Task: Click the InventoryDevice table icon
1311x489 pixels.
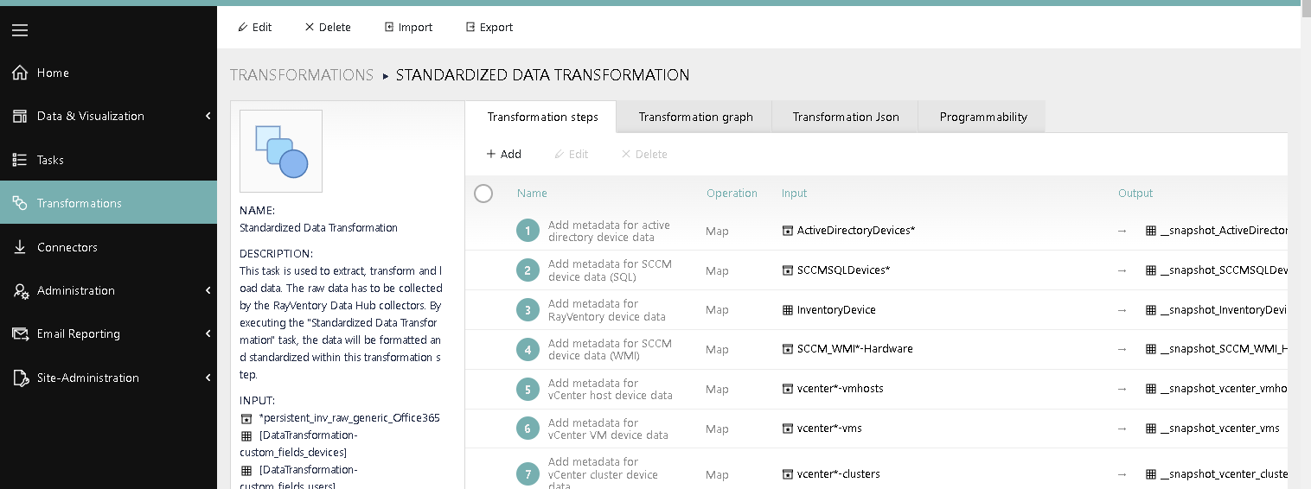Action: click(x=788, y=309)
